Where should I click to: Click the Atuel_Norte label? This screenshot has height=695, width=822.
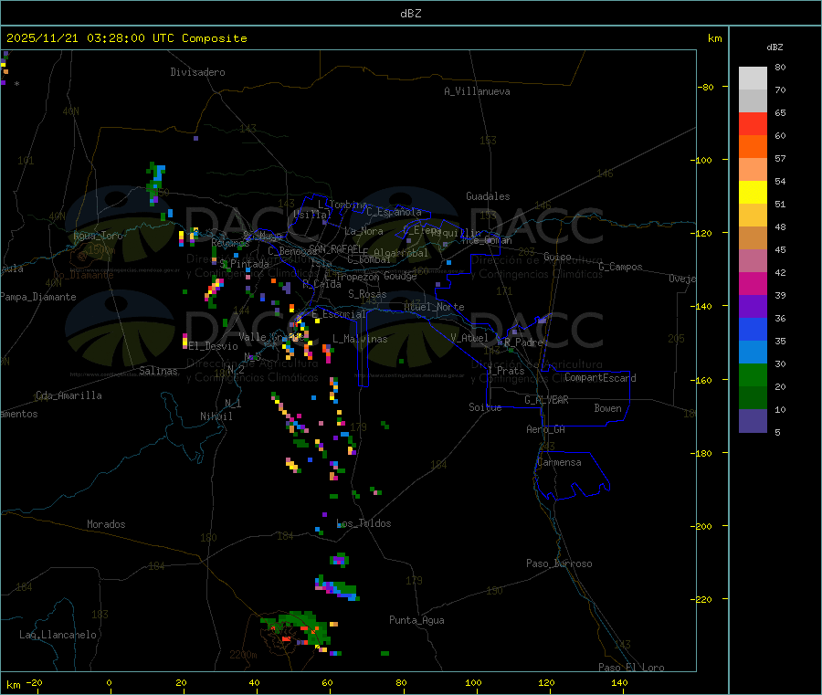(434, 307)
